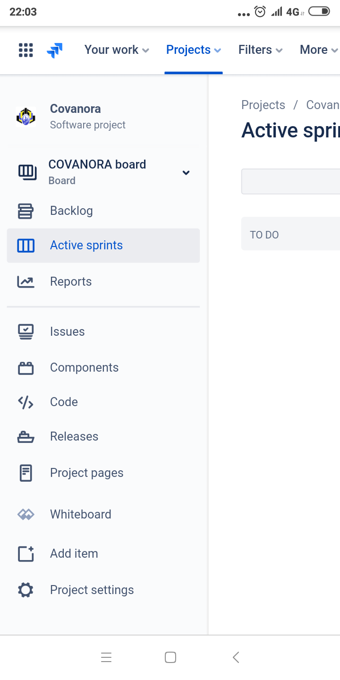
Task: Expand the Your work chevron arrow
Action: click(145, 51)
